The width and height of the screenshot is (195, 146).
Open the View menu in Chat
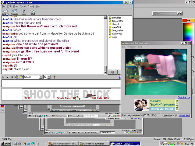coord(15,6)
